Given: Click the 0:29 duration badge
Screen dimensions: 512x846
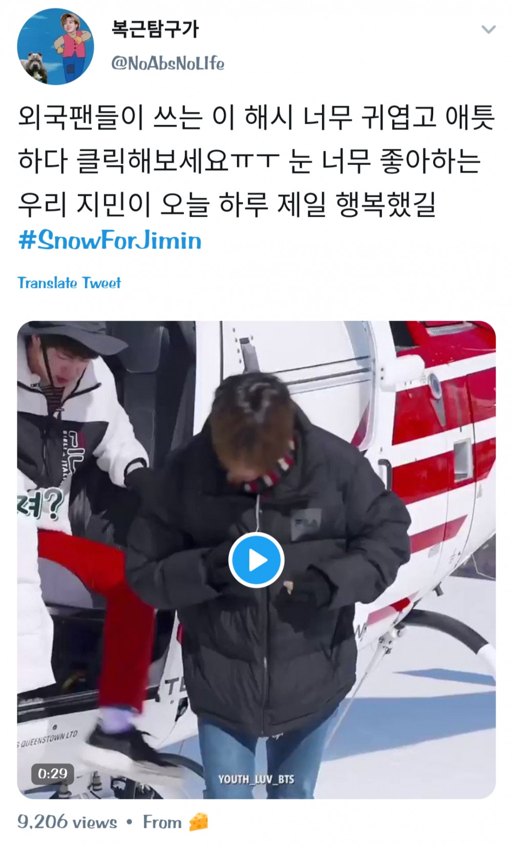Looking at the screenshot, I should pos(52,773).
